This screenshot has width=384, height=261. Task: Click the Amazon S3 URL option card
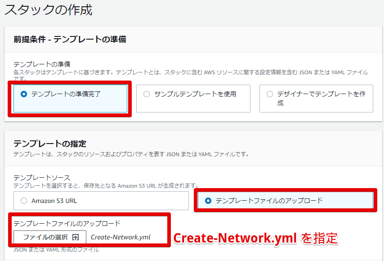[101, 200]
